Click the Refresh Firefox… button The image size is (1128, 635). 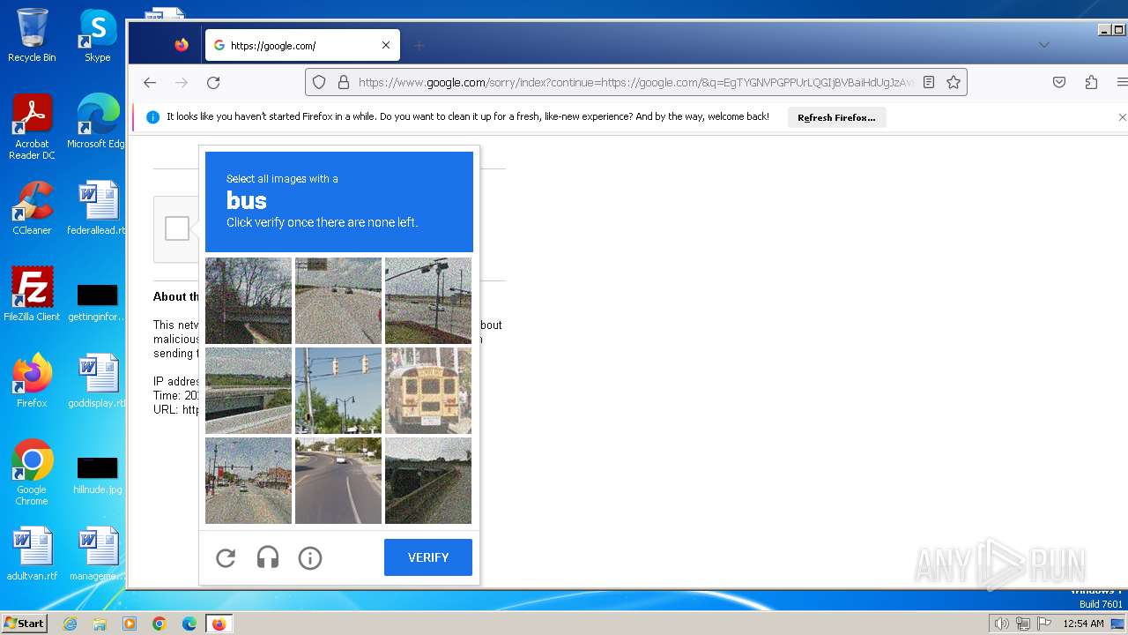tap(836, 117)
